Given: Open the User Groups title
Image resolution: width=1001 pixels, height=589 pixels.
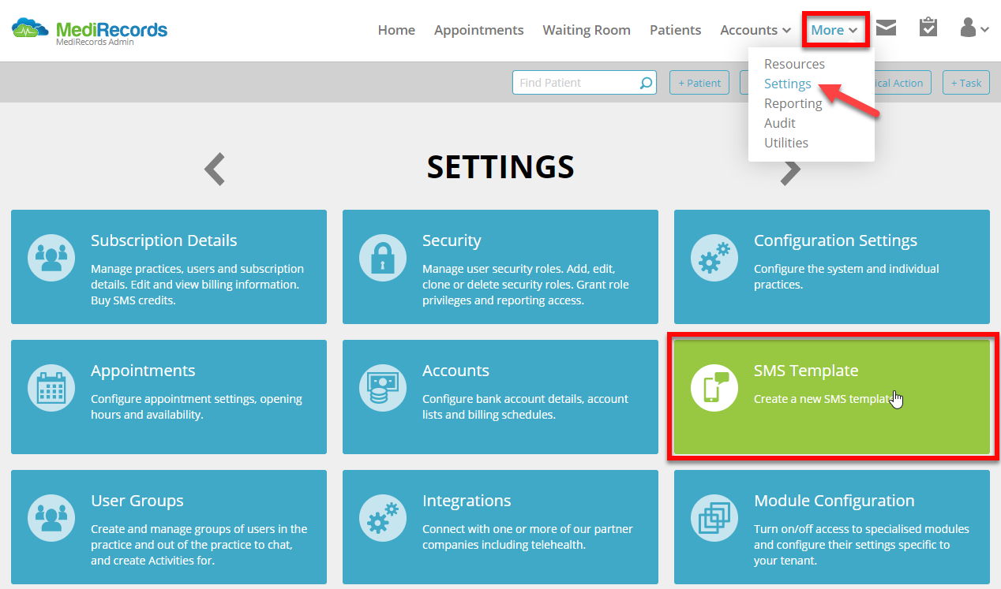Looking at the screenshot, I should point(137,501).
